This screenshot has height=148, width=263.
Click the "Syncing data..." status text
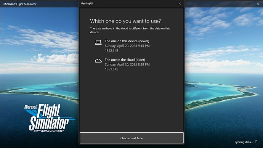tap(244, 142)
